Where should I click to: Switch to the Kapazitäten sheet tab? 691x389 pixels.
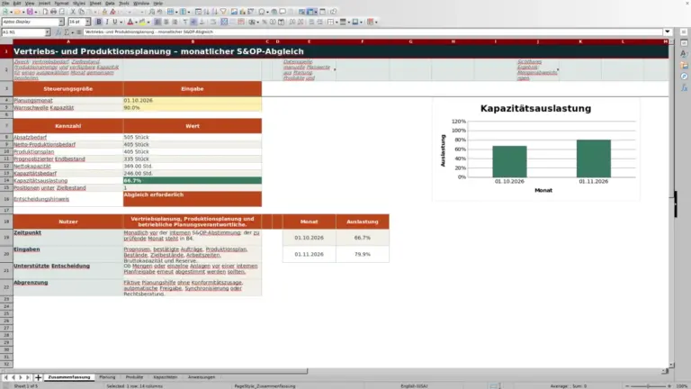(166, 377)
